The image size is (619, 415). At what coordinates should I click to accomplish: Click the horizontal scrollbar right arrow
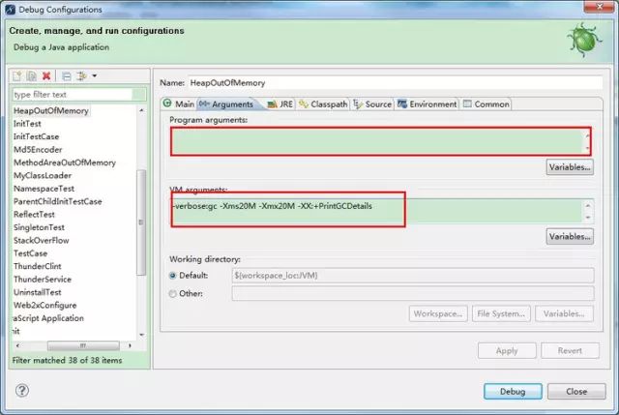130,345
